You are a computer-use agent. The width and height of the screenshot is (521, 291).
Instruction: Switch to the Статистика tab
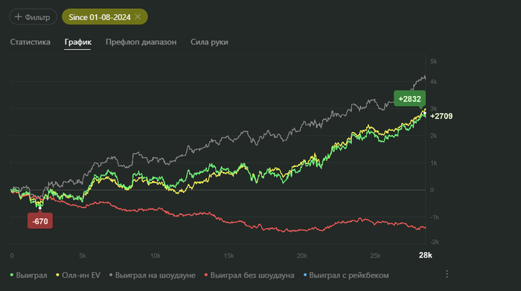pos(31,42)
